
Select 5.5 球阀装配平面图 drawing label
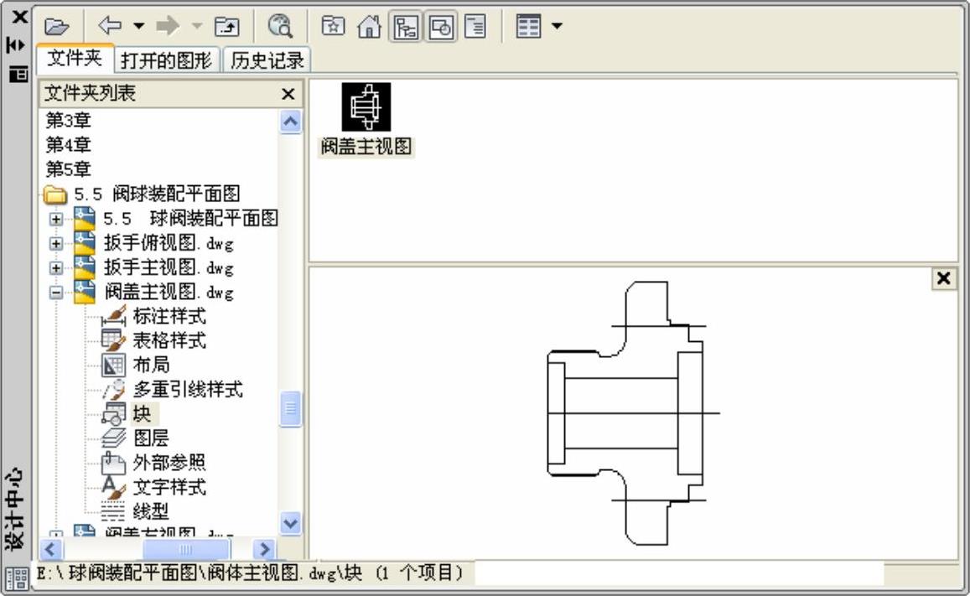(x=190, y=218)
